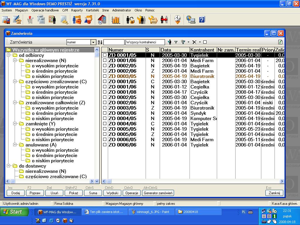
Task: Open the Kartoteki menu
Action: click(92, 10)
